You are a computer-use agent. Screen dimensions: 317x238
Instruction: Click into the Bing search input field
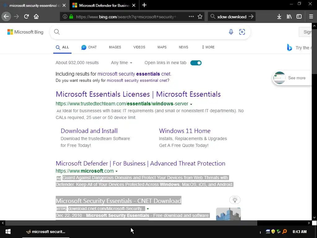[144, 32]
